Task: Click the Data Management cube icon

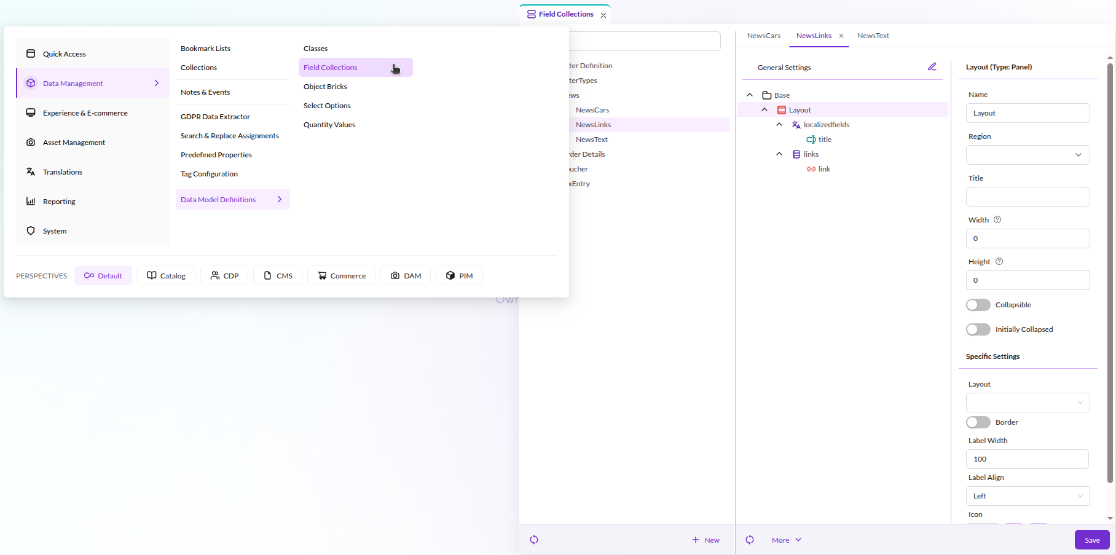Action: coord(31,83)
